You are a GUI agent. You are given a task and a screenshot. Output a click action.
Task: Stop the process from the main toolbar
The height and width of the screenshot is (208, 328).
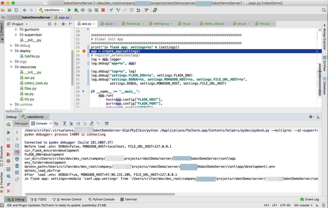coord(103,10)
